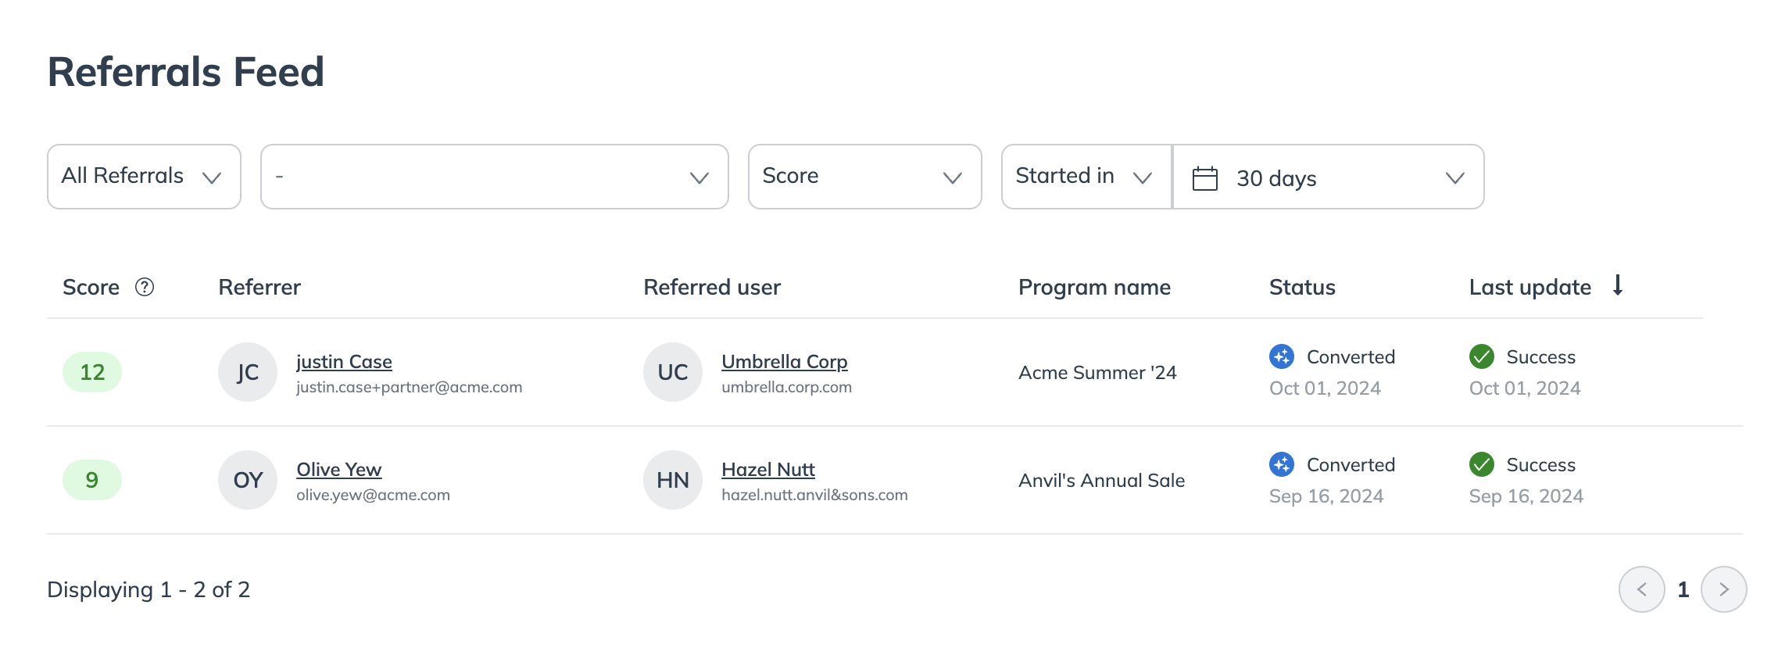Click the OY referrer avatar
Viewport: 1771px width, 655px height.
click(248, 480)
